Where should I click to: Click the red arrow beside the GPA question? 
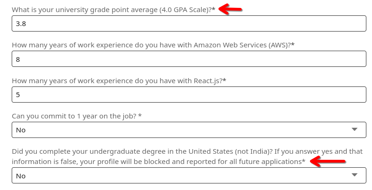(232, 9)
